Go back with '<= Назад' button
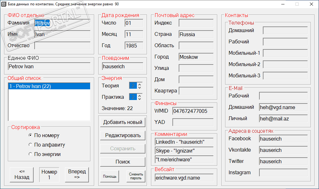The width and height of the screenshot is (319, 189). pyautogui.click(x=22, y=175)
